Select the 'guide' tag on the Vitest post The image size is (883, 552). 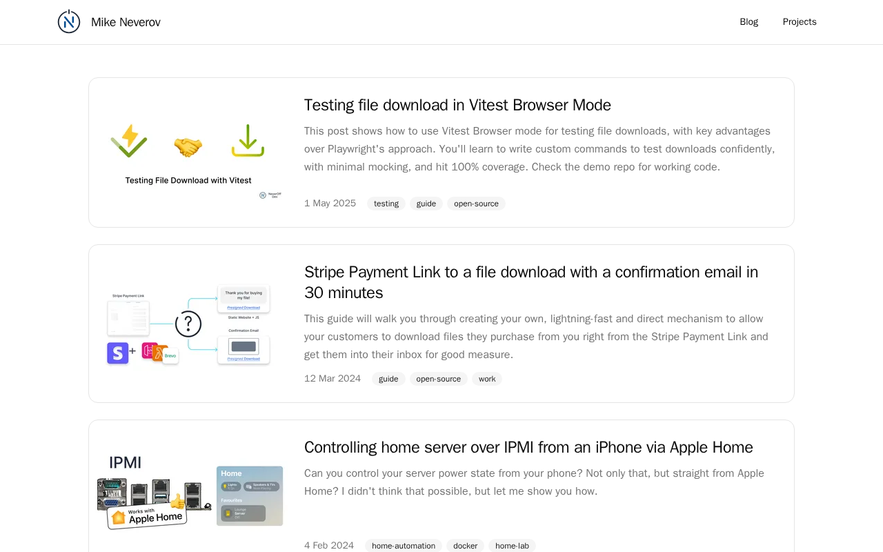point(426,204)
